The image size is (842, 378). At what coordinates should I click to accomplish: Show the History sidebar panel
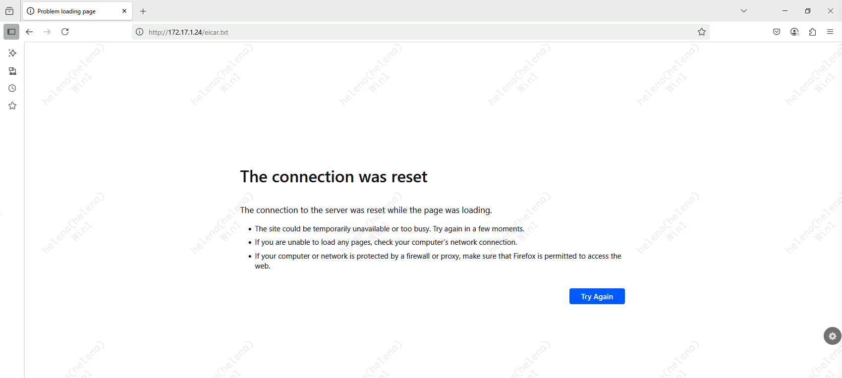coord(12,88)
